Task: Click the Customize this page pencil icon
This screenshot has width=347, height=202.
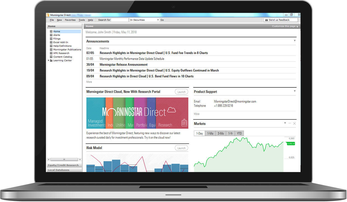Action: point(297,26)
